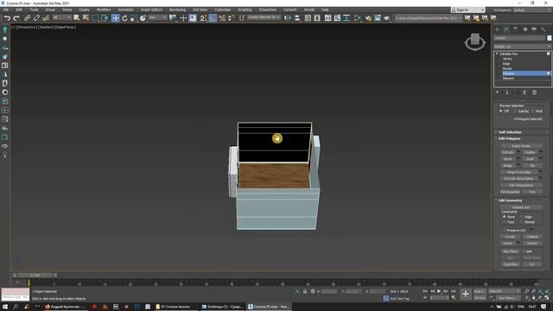Click the Redo arrow in main toolbar
Viewport: 553px width, 311px height.
click(x=16, y=18)
